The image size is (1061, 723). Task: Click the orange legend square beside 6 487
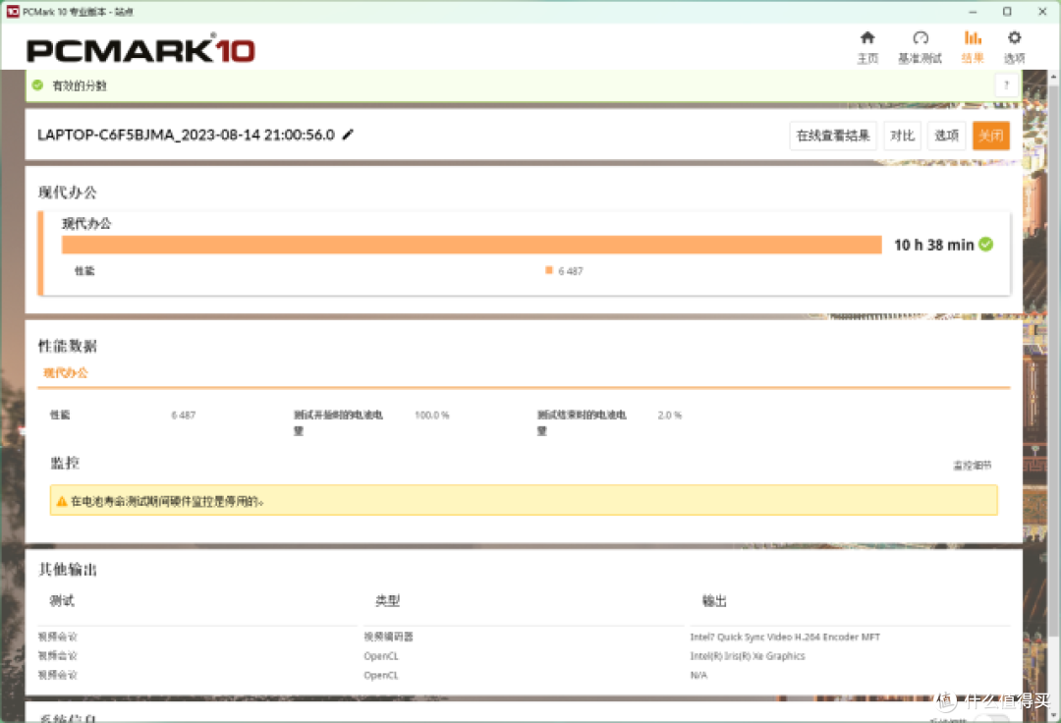[549, 270]
